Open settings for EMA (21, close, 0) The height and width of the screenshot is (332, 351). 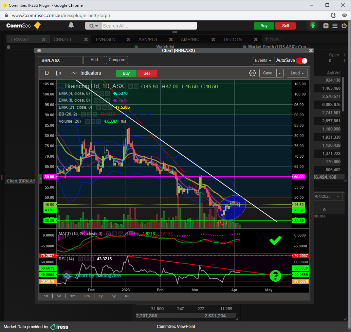tap(104, 107)
